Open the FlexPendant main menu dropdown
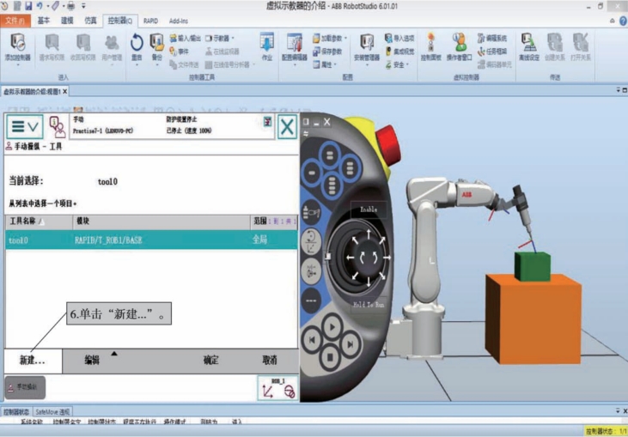The width and height of the screenshot is (628, 437). click(24, 127)
